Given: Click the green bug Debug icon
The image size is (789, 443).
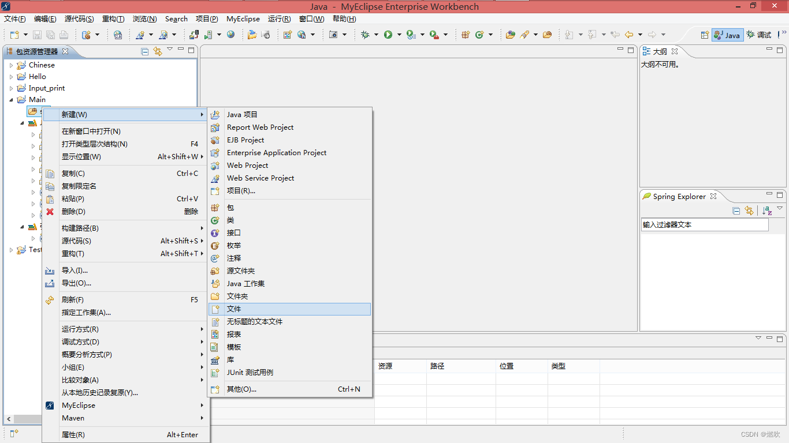Looking at the screenshot, I should click(365, 35).
